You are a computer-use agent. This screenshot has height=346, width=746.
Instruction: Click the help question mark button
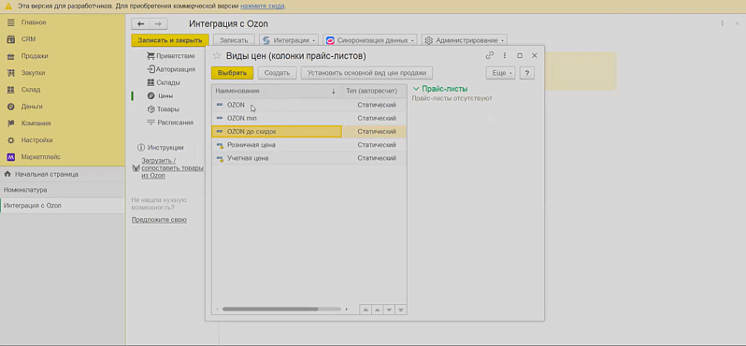click(526, 73)
